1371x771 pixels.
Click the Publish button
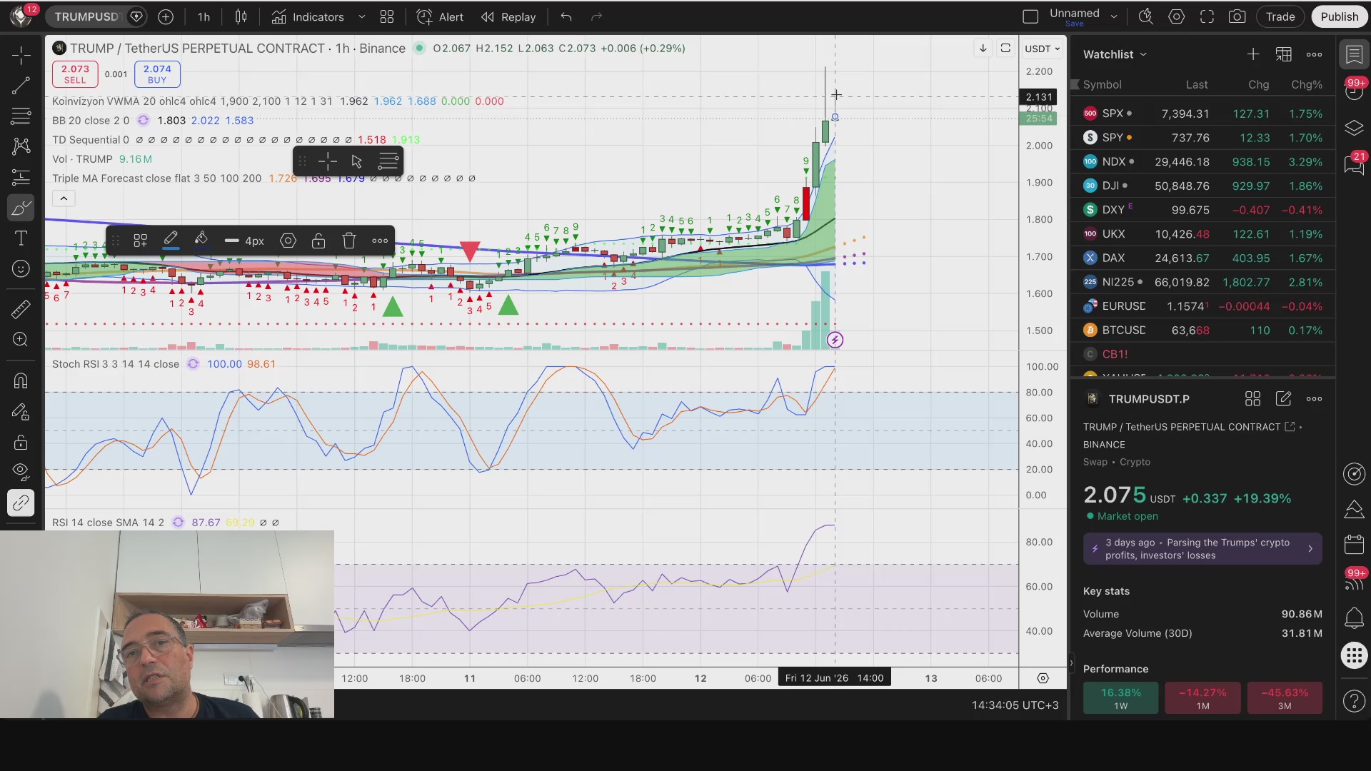[x=1339, y=16]
